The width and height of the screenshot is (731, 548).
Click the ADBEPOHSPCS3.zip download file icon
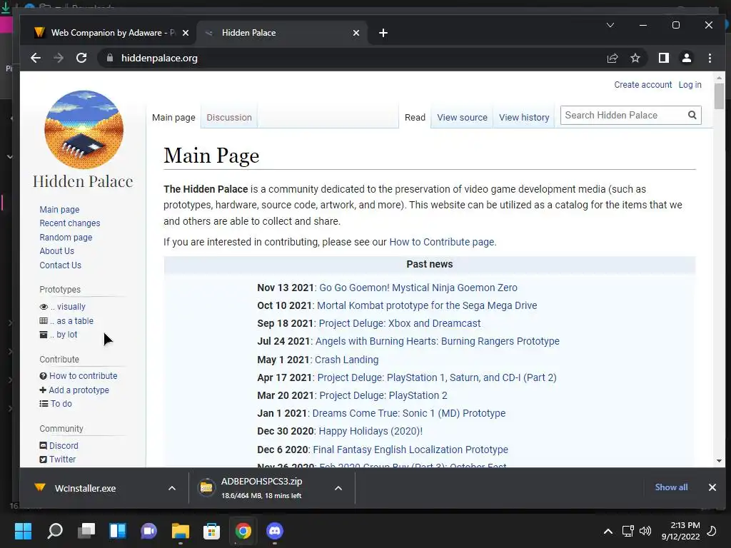point(206,488)
